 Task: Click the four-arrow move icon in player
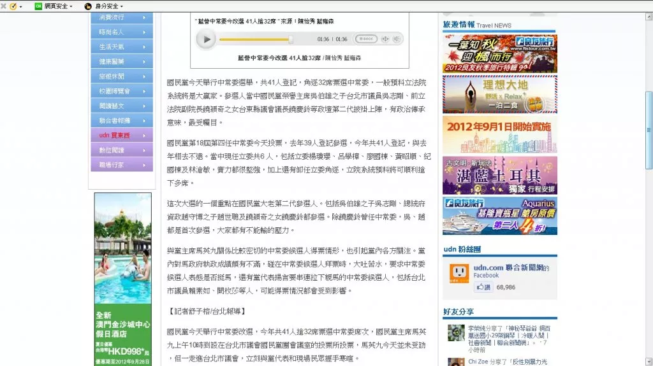pyautogui.click(x=385, y=39)
